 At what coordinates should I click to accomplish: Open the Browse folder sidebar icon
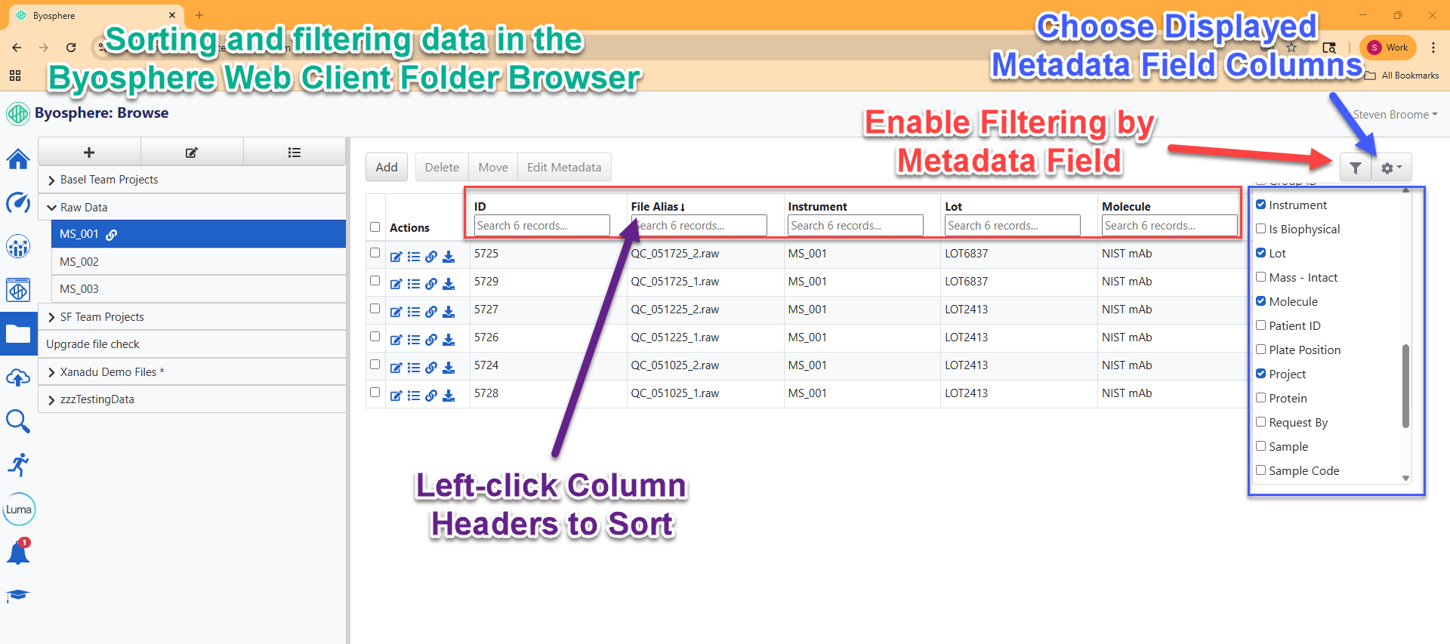[x=18, y=334]
